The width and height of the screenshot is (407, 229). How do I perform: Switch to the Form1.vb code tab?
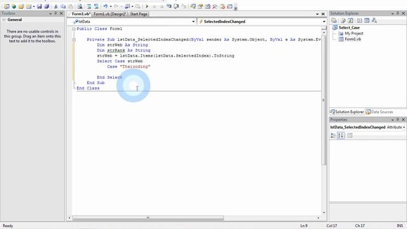point(81,14)
